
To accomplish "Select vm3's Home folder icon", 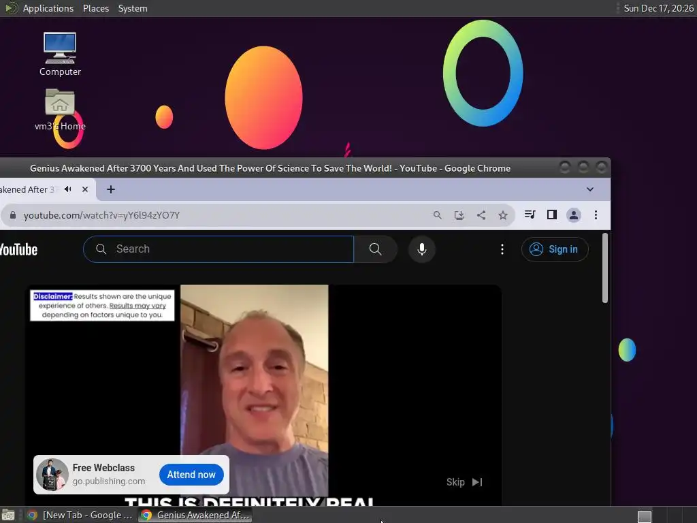I will click(60, 110).
